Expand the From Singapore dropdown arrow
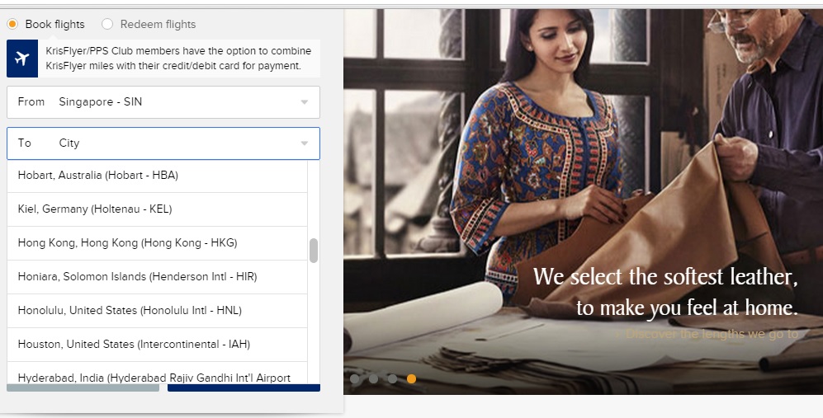This screenshot has width=823, height=418. [x=305, y=101]
